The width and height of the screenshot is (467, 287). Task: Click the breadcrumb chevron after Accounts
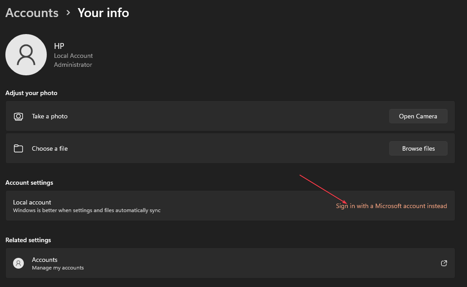[68, 13]
